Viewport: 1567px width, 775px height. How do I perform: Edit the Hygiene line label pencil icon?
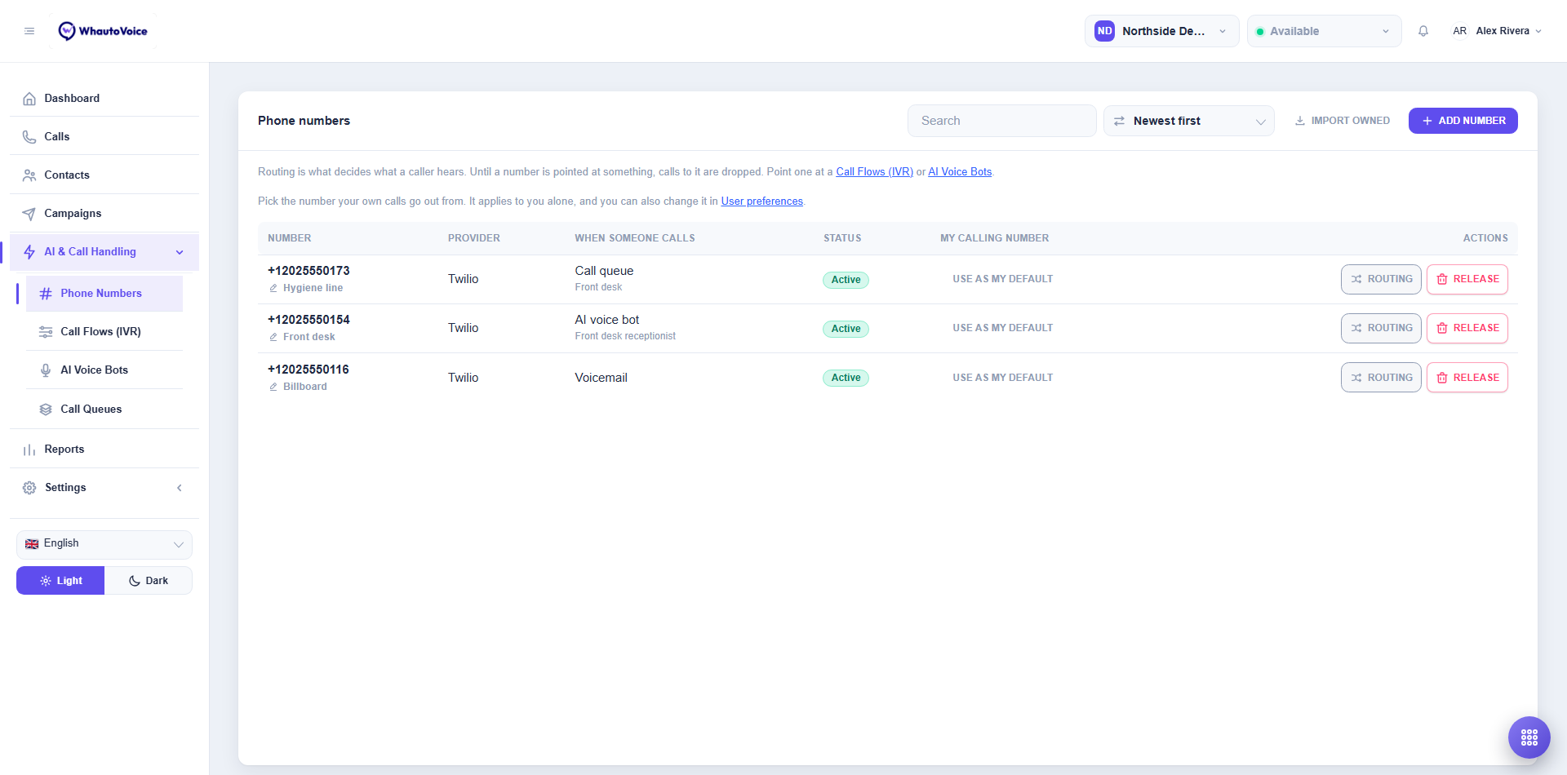273,288
